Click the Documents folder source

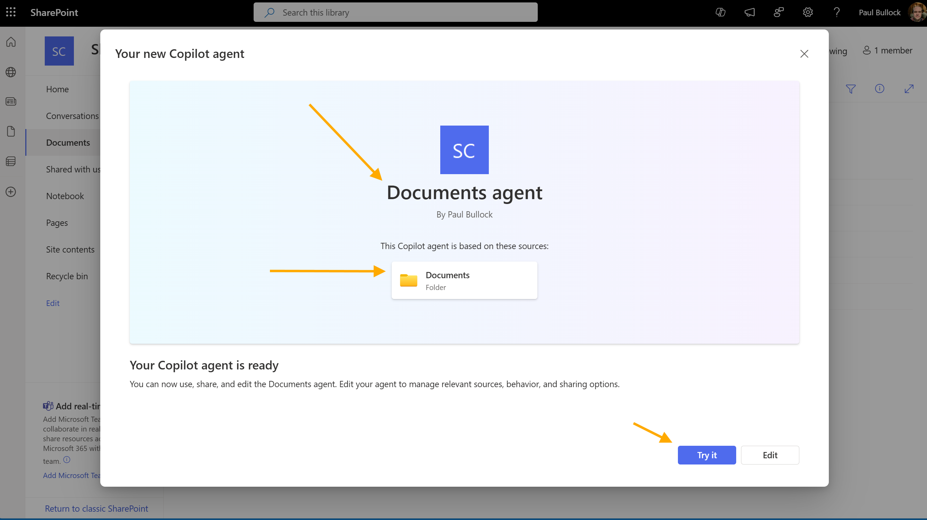click(464, 280)
